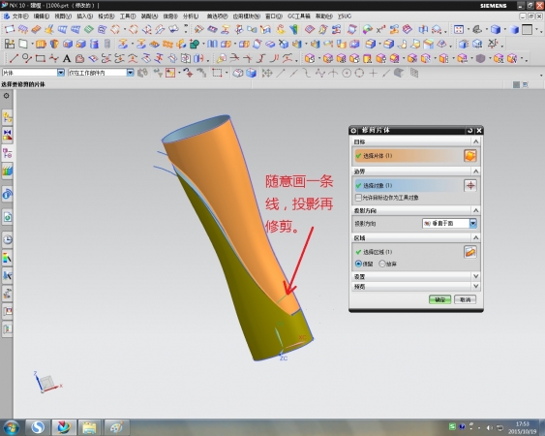545x436 pixels.
Task: Open the projection direction dropdown
Action: click(x=472, y=224)
